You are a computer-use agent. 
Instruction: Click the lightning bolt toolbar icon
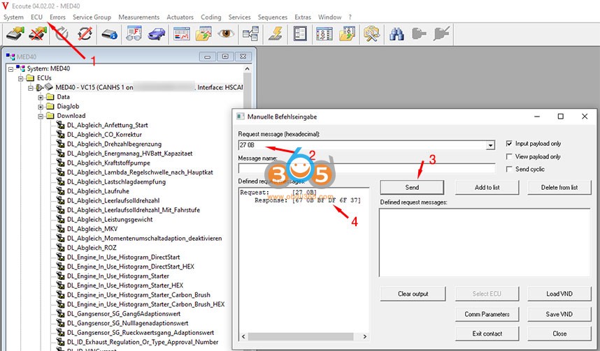276,33
